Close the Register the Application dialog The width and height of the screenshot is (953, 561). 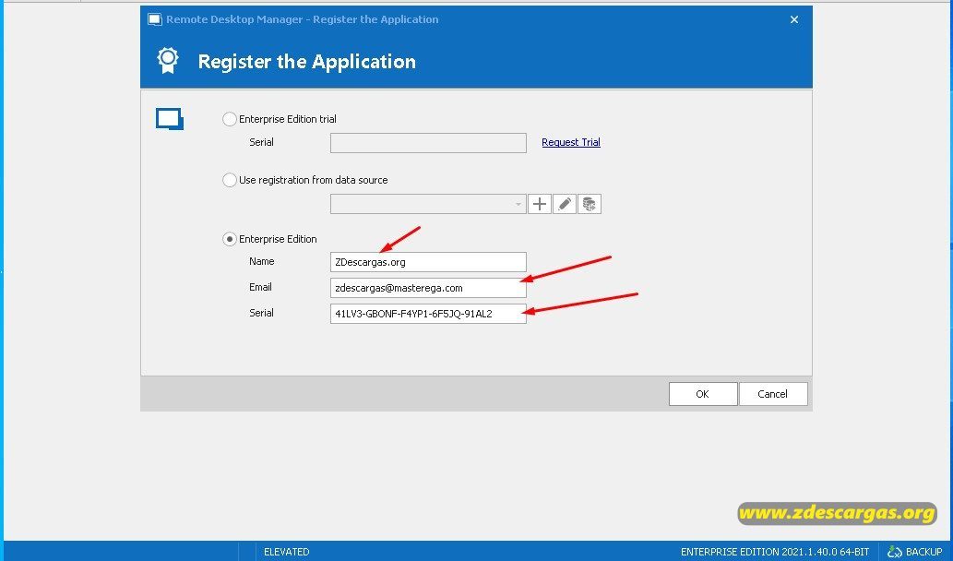[x=793, y=19]
